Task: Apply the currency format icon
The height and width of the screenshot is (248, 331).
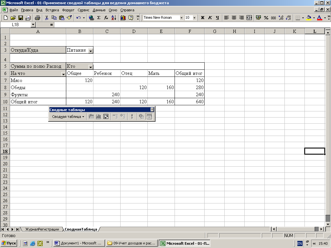Action: [x=258, y=18]
